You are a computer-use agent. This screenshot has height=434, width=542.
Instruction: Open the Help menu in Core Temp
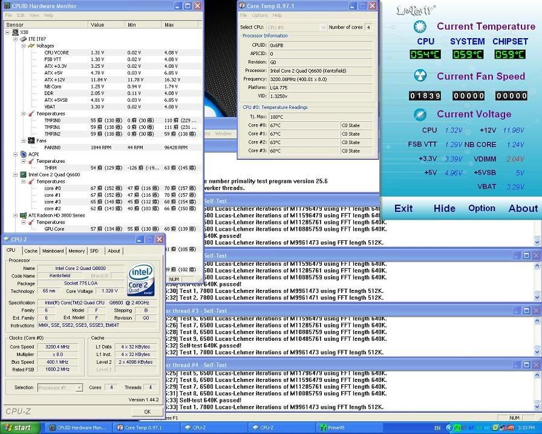(277, 15)
